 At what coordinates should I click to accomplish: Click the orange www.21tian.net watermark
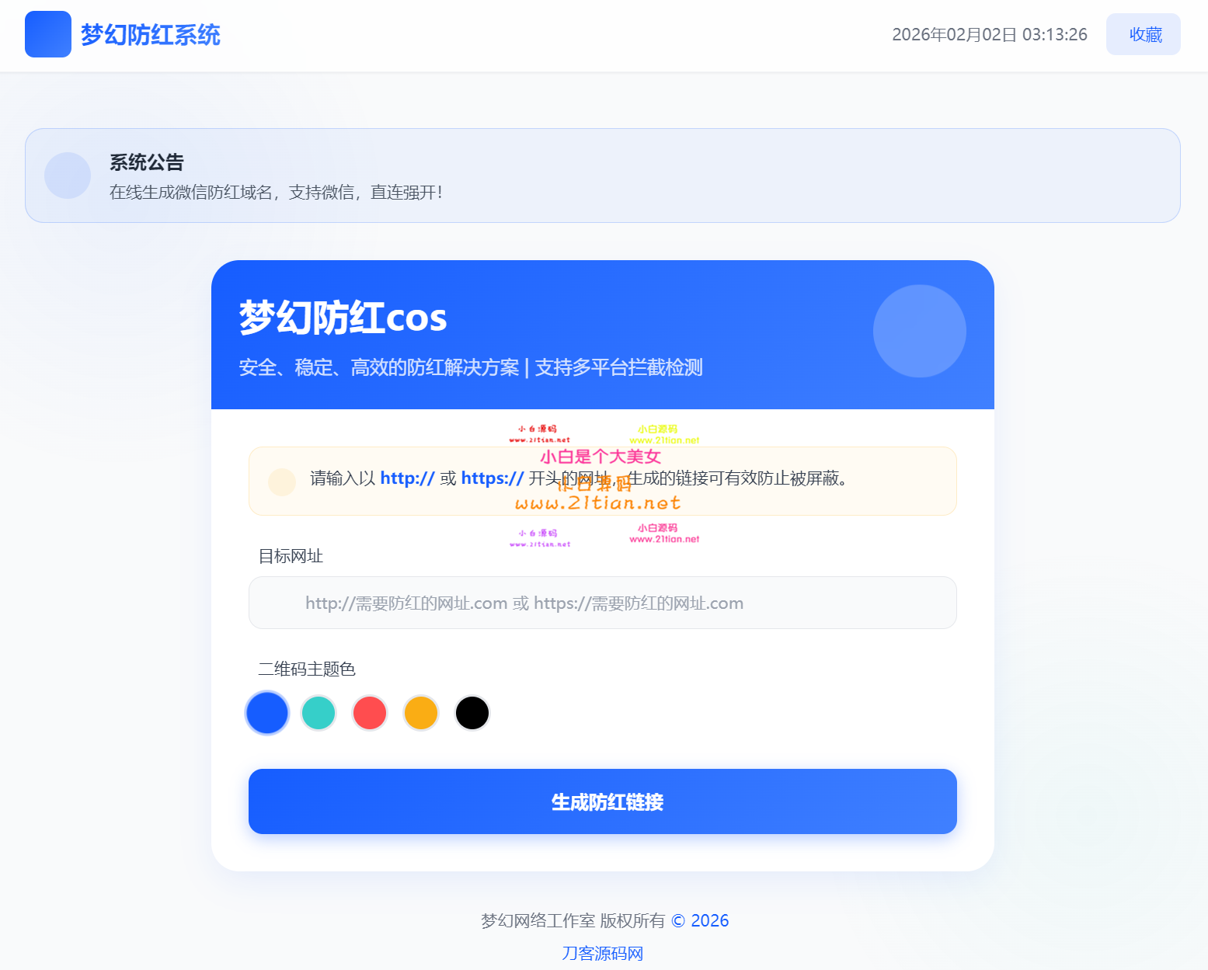pyautogui.click(x=597, y=502)
